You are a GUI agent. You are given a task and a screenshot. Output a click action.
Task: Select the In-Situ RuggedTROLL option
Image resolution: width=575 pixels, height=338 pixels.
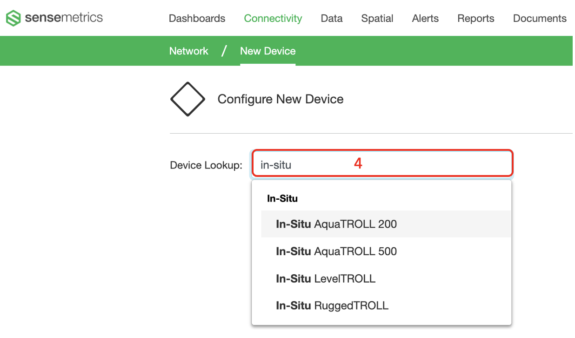tap(386, 305)
